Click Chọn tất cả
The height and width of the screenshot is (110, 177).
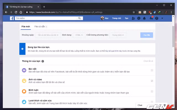(148, 61)
